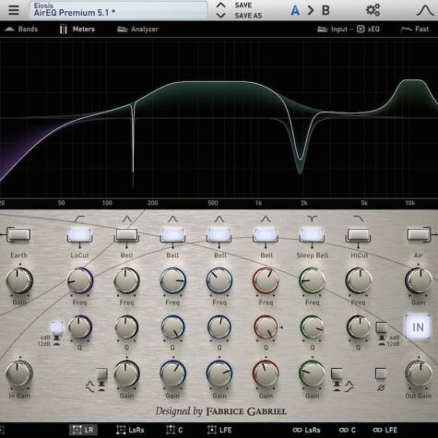Go to the previous preset with the up chevron
This screenshot has width=438, height=438.
click(x=220, y=5)
